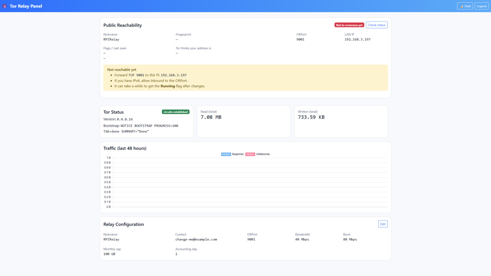Viewport: 491px width, 276px height.
Task: Click the contact email change-me@example.com
Action: tap(196, 239)
